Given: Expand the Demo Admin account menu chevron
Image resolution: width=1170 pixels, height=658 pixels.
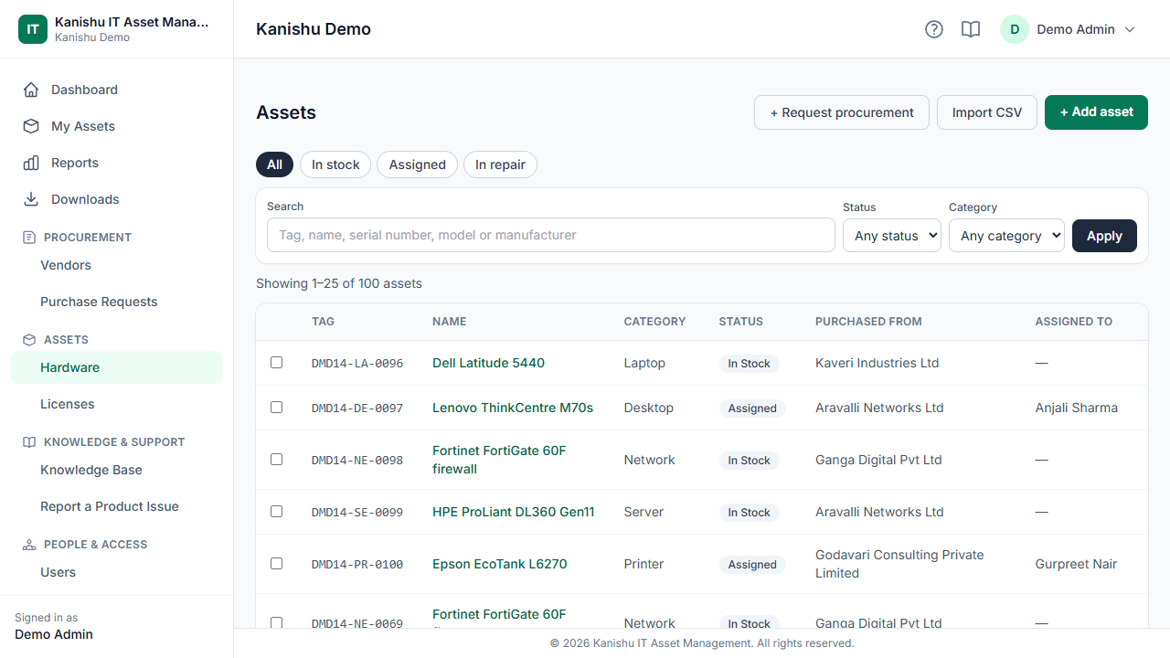Looking at the screenshot, I should pyautogui.click(x=1130, y=29).
